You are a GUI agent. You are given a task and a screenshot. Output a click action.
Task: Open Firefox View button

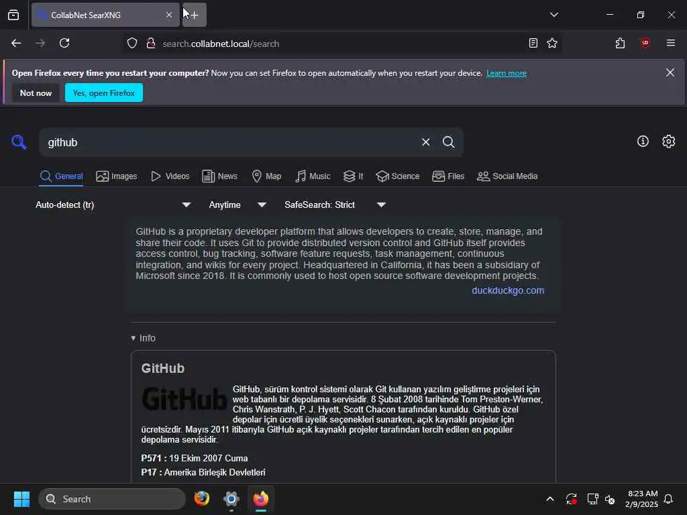(x=13, y=15)
